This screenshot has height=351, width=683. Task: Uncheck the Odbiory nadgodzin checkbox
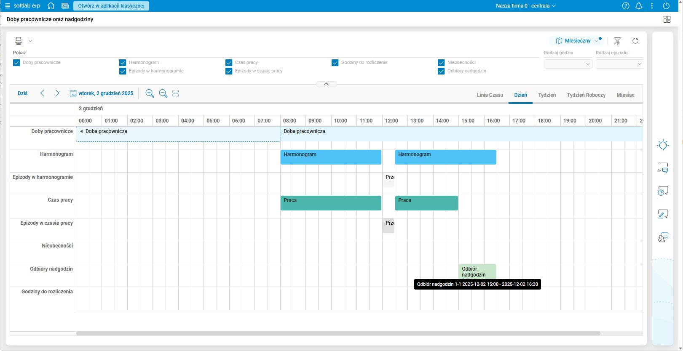(x=441, y=71)
